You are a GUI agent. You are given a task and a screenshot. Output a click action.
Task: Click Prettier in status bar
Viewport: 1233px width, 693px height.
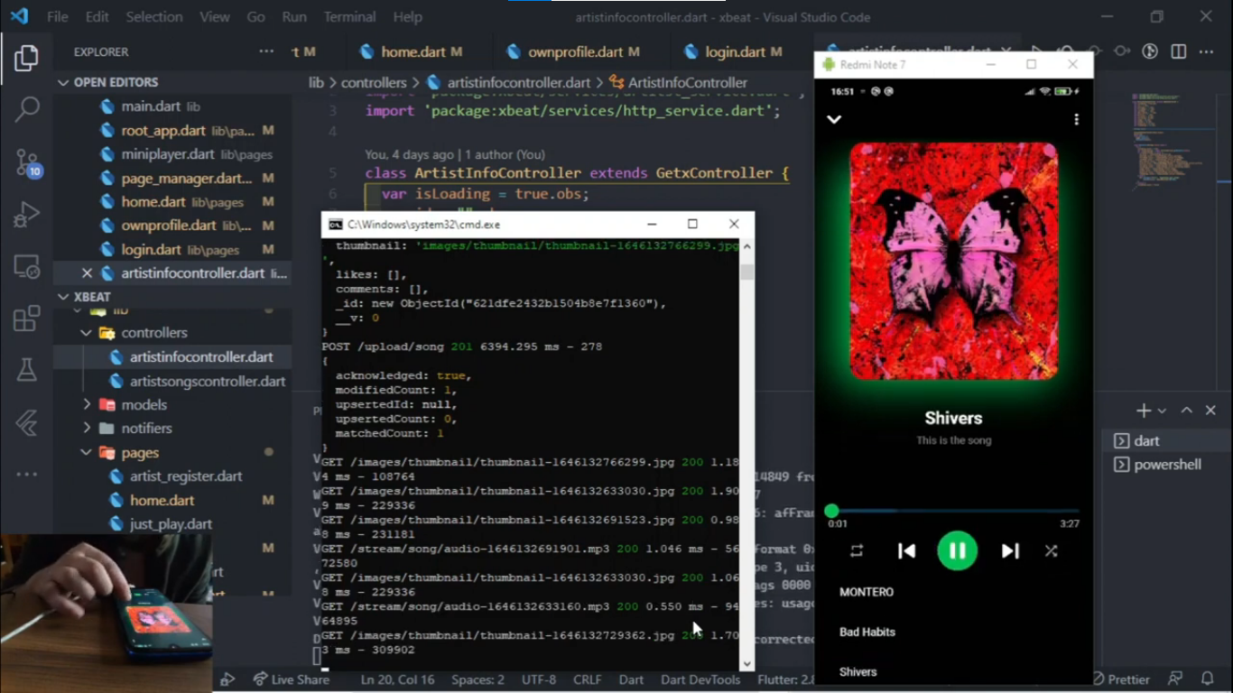[1121, 679]
